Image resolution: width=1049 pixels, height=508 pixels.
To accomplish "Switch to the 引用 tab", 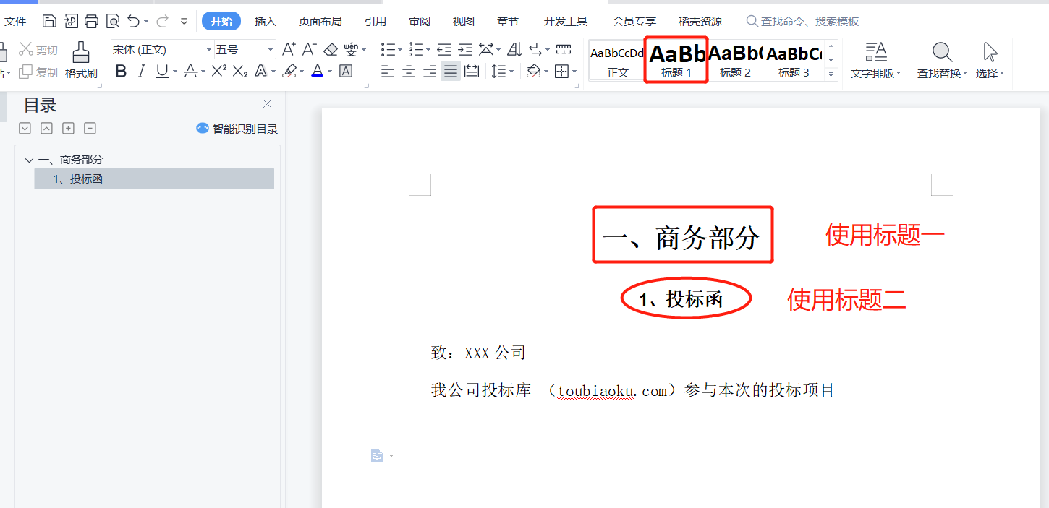I will coord(375,21).
